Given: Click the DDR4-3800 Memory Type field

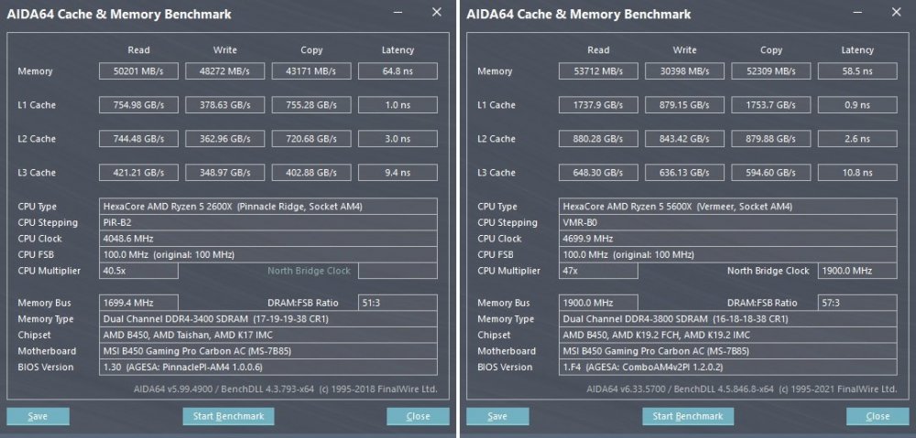Looking at the screenshot, I should tap(727, 319).
